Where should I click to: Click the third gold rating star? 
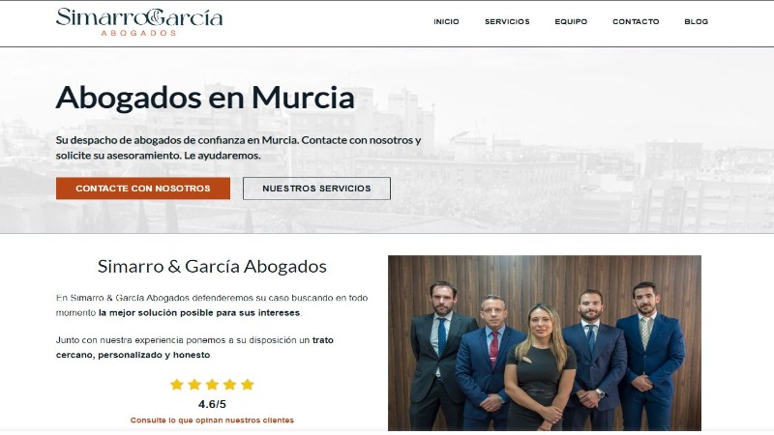click(x=212, y=384)
